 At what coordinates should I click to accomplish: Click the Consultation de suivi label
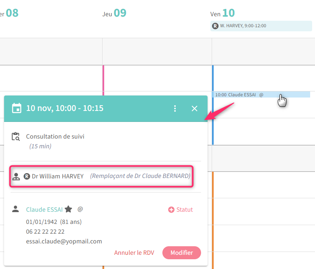55,137
